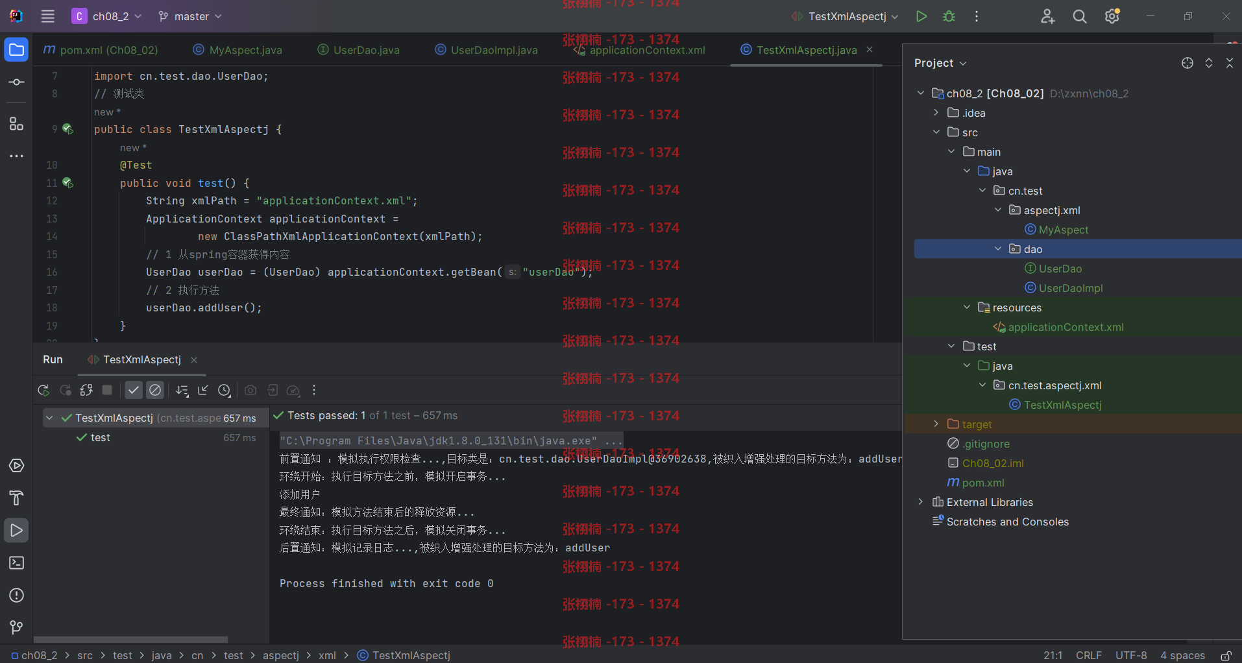Hide the Project panel
1242x663 pixels.
(x=1230, y=63)
